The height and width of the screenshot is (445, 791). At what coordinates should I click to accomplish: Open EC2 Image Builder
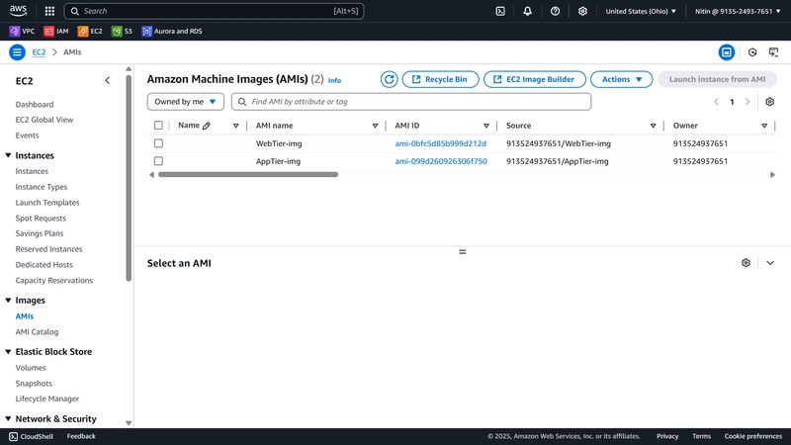[x=535, y=79]
